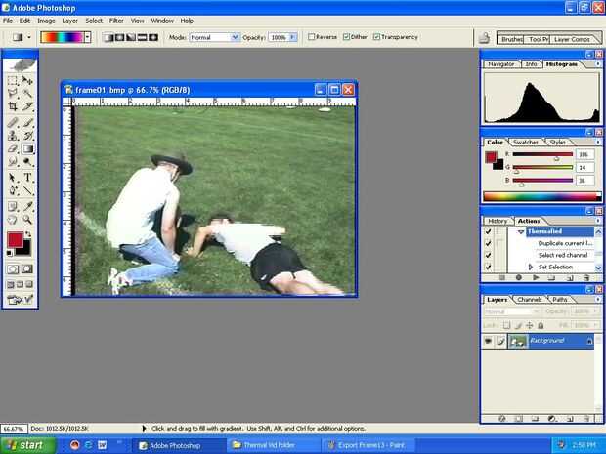Swap foreground and background colors
The image size is (606, 454).
click(x=28, y=234)
